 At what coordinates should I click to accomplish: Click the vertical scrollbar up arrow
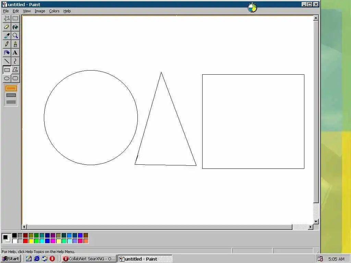pos(316,18)
